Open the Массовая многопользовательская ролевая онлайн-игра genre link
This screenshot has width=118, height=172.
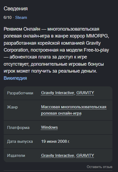pyautogui.click(x=74, y=110)
